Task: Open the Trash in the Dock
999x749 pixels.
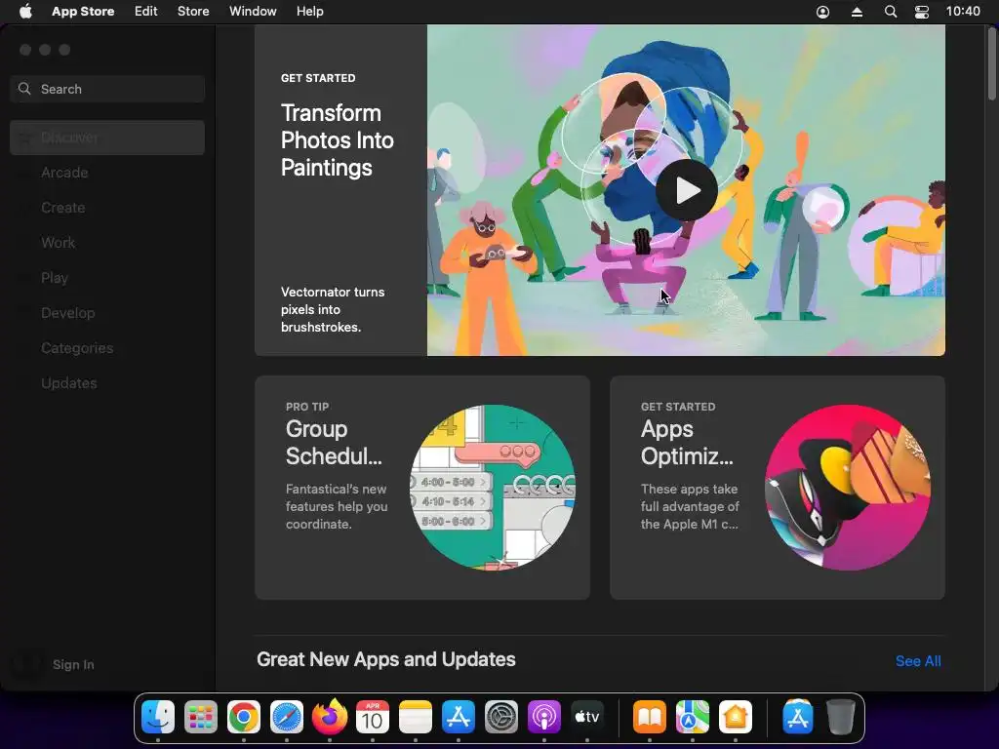Action: pos(840,717)
